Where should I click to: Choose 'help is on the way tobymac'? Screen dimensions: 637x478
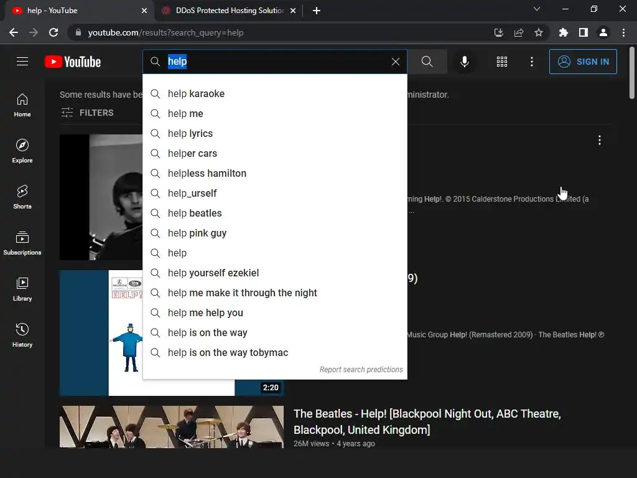coord(274,352)
